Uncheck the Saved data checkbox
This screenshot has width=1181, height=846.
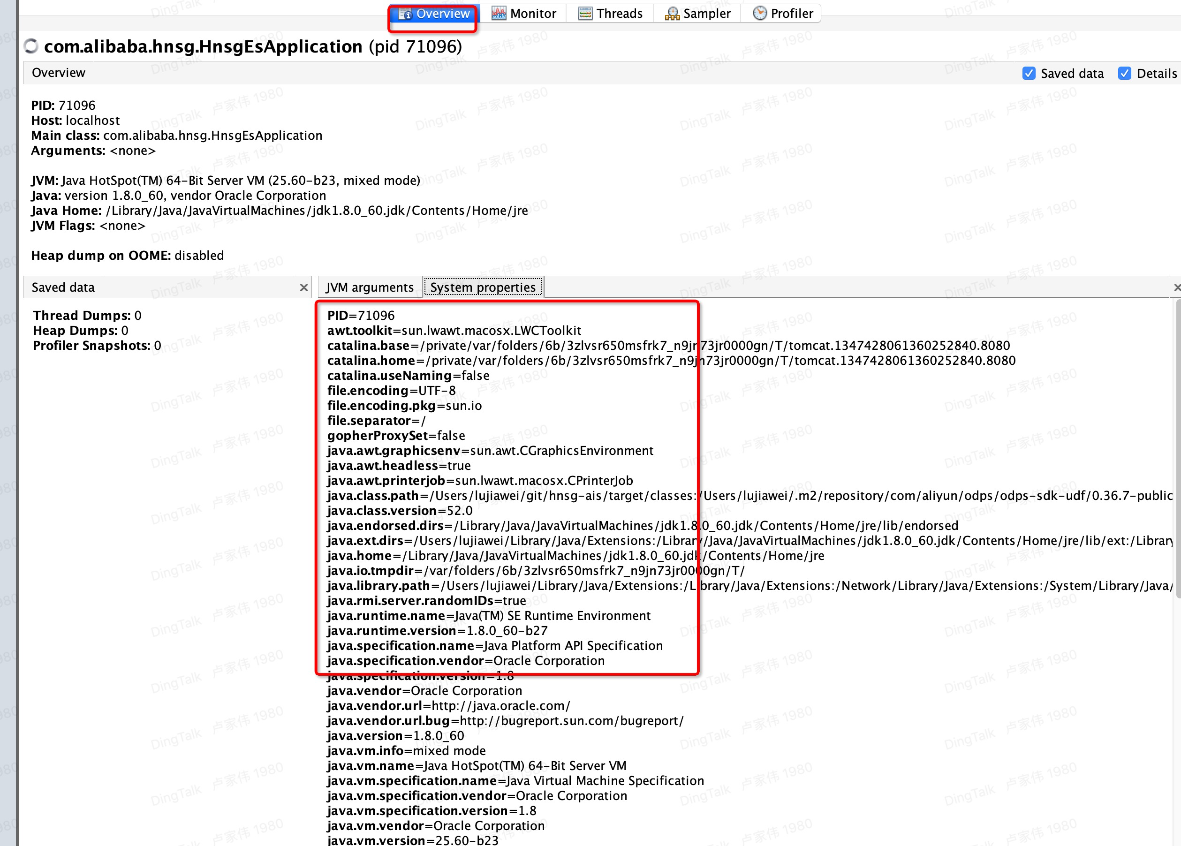[1029, 74]
